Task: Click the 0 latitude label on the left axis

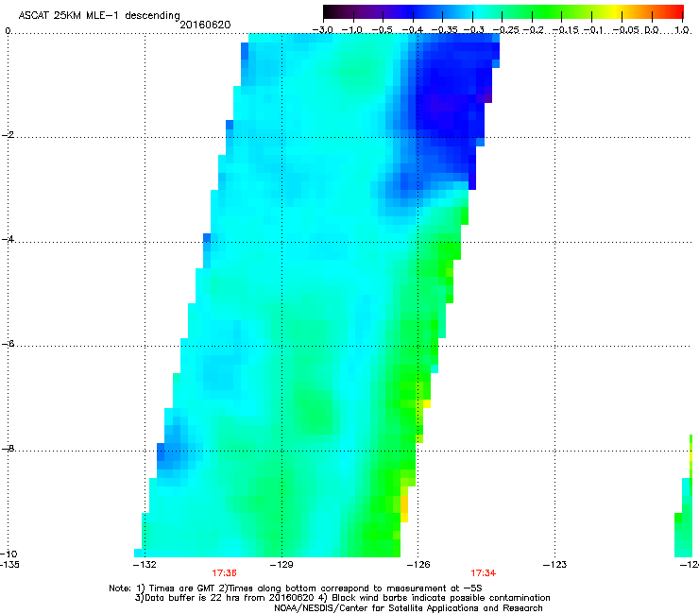Action: pos(8,31)
